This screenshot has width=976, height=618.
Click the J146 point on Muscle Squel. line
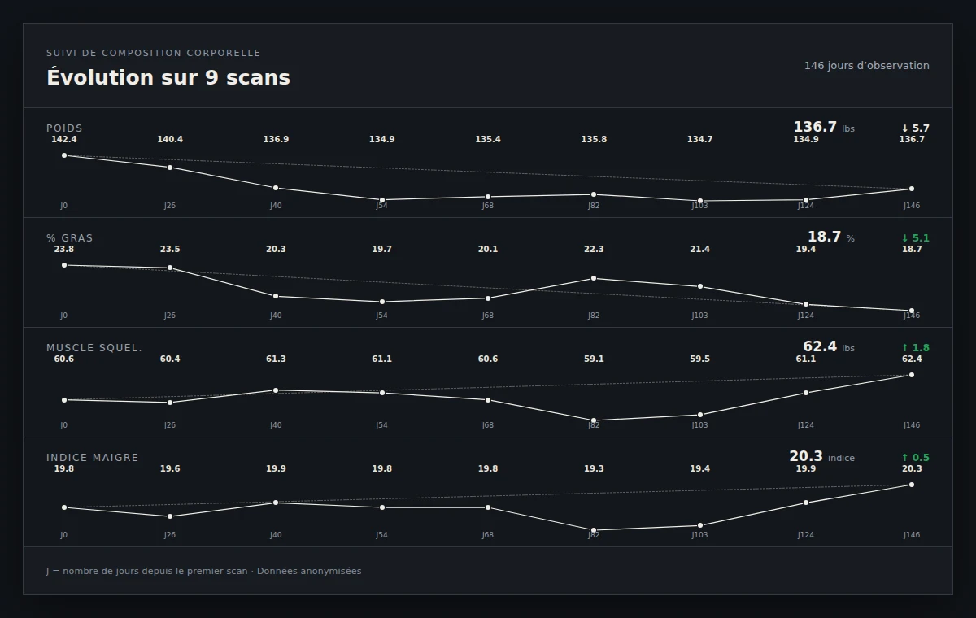pos(912,375)
